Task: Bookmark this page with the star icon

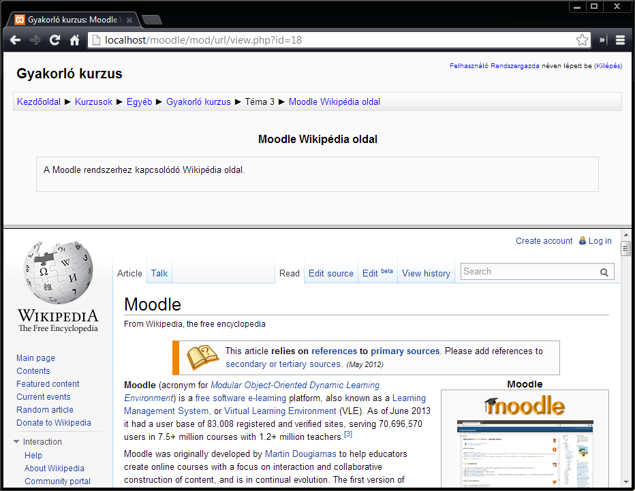Action: 582,40
